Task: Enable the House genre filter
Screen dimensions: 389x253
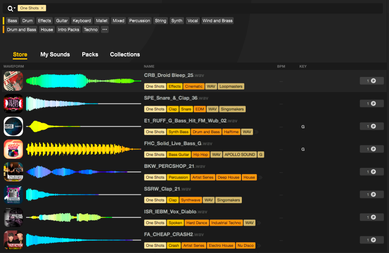Action: (47, 29)
